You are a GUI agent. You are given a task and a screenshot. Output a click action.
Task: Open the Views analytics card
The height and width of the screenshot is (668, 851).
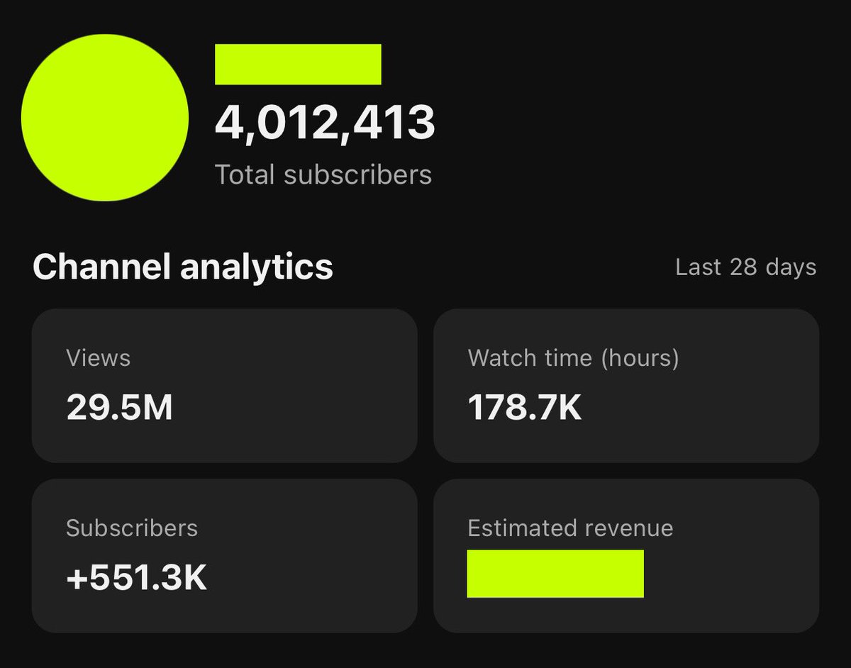(x=224, y=386)
